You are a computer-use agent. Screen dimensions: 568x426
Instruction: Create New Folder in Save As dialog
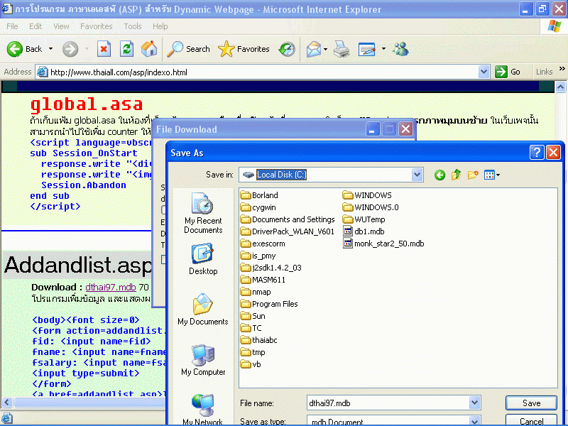pyautogui.click(x=473, y=175)
